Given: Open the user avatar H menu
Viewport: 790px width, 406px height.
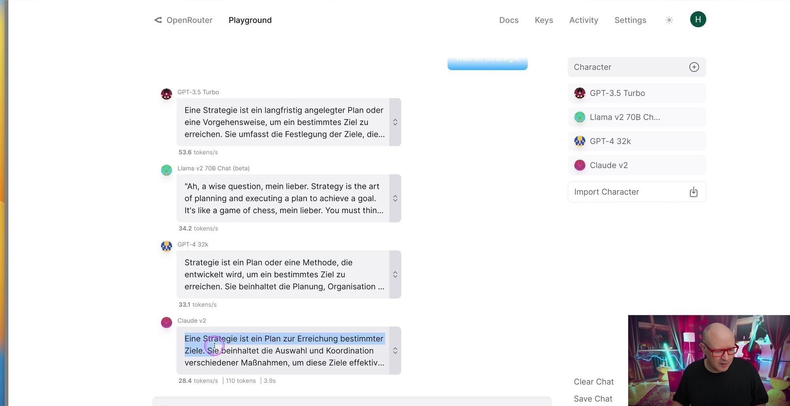Looking at the screenshot, I should pos(698,19).
